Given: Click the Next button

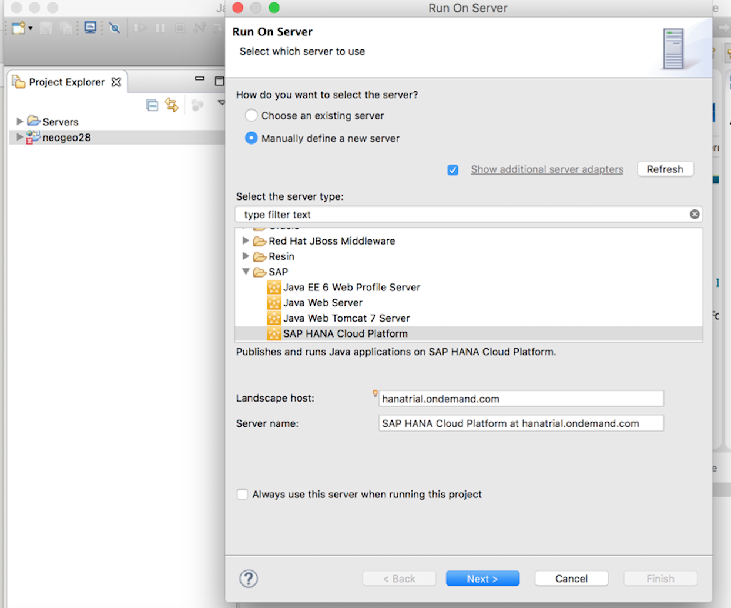Looking at the screenshot, I should 482,579.
